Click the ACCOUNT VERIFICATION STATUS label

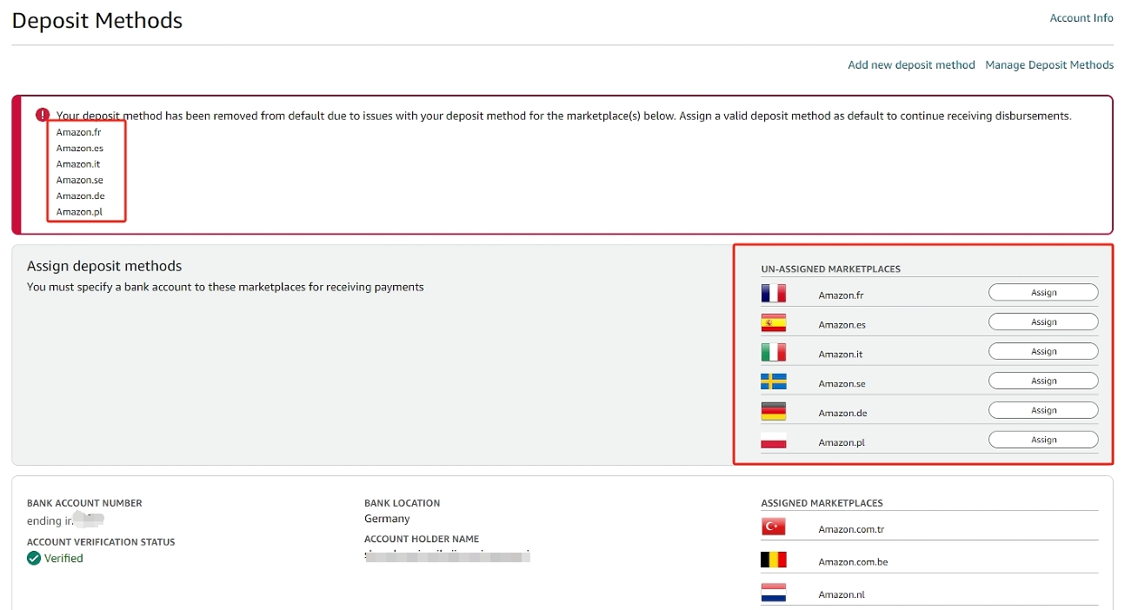tap(101, 542)
